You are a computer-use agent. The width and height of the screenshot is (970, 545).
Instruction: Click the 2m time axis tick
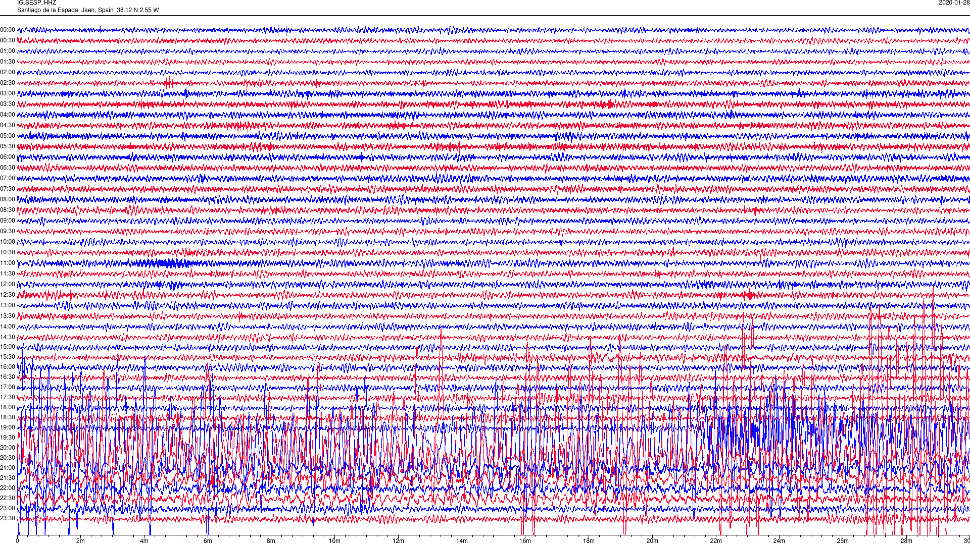click(81, 541)
